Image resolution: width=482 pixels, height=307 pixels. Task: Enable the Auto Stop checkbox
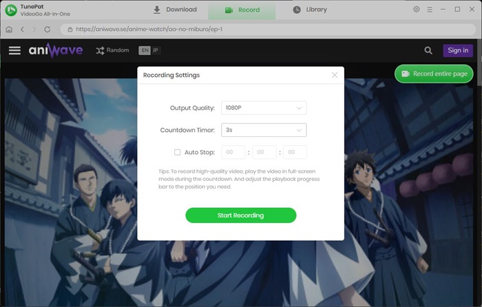(178, 152)
